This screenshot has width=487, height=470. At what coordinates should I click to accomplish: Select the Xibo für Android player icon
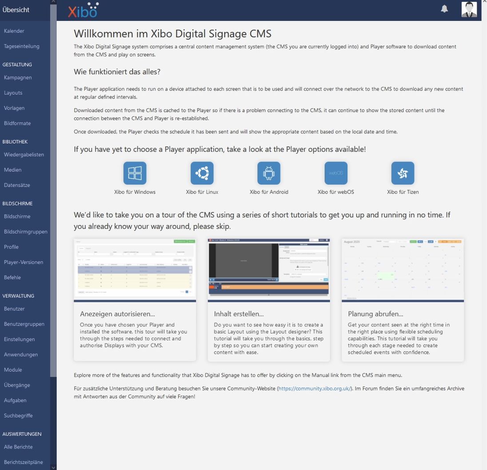[x=269, y=173]
